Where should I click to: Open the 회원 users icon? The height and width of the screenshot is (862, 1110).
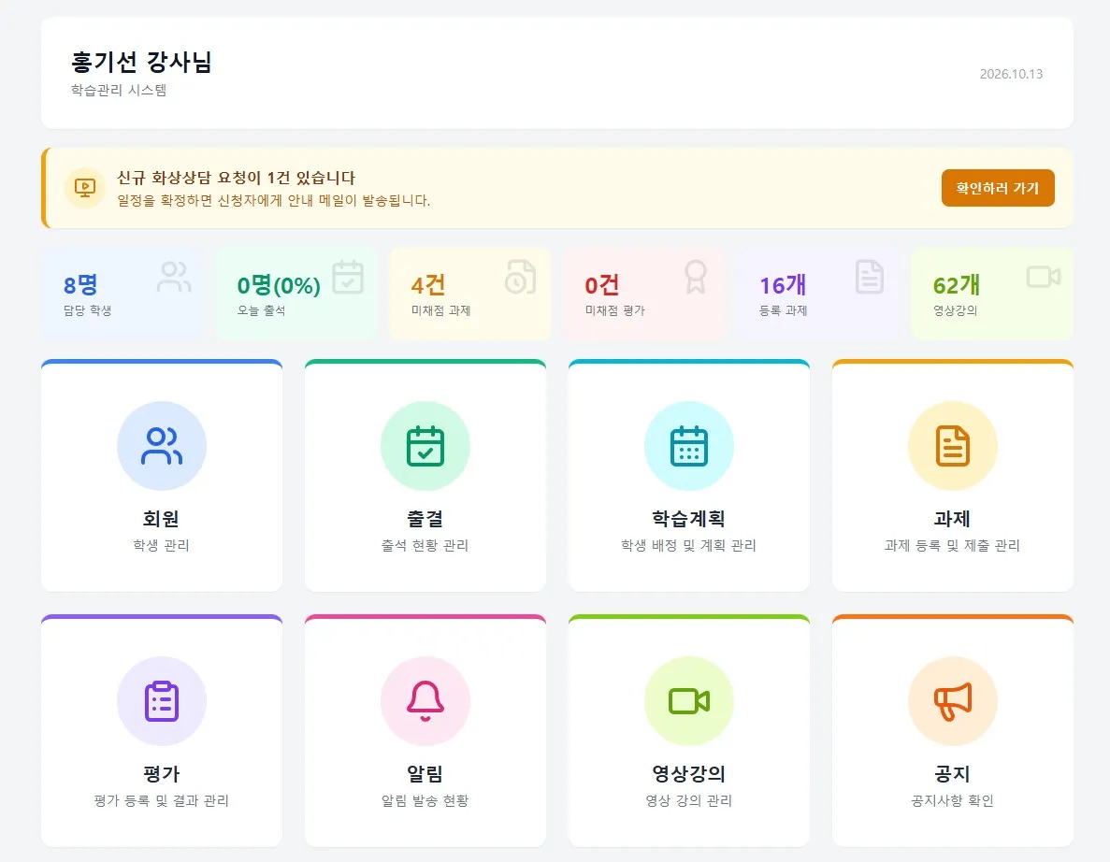coord(162,446)
